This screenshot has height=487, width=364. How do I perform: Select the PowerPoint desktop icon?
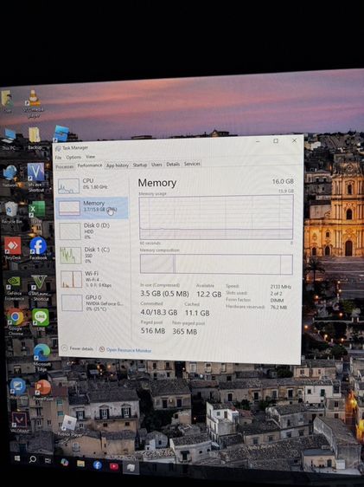[x=42, y=390]
